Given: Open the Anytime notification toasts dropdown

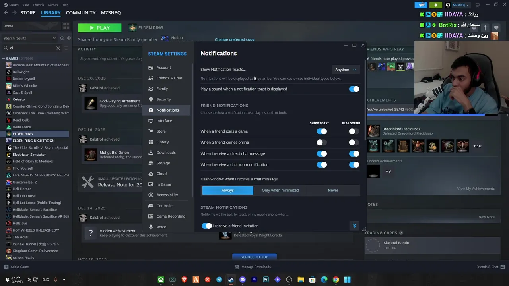Looking at the screenshot, I should pyautogui.click(x=346, y=70).
